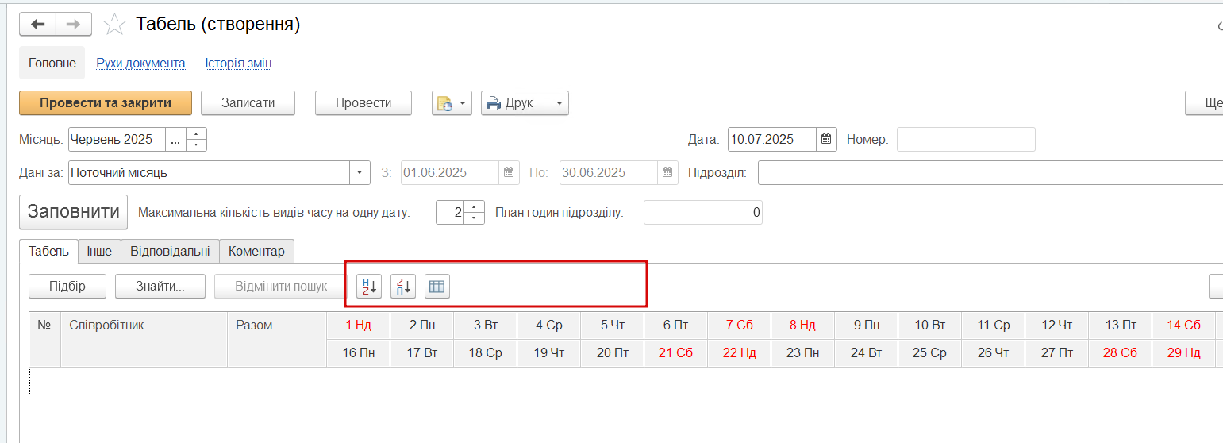Click the Відмінити пошук button
Screen dimensions: 1223x443
pos(281,287)
